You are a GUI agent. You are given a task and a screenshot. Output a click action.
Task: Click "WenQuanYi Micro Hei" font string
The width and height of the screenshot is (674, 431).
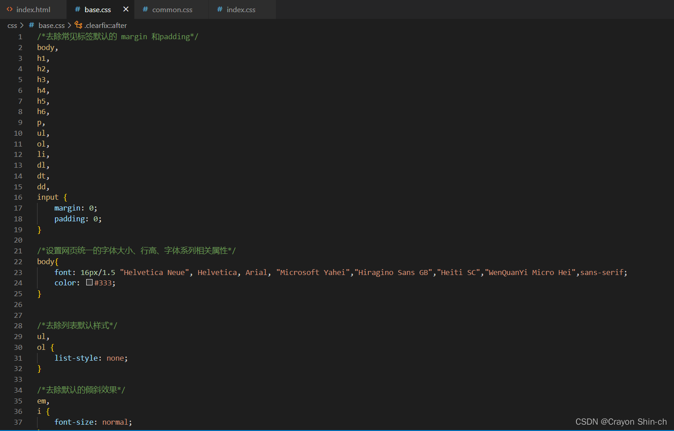(x=530, y=273)
